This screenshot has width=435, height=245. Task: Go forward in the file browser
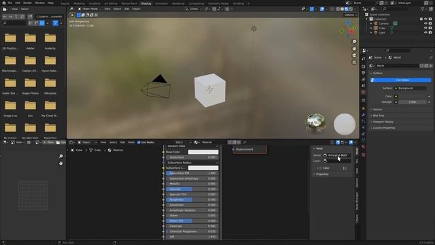pos(11,16)
